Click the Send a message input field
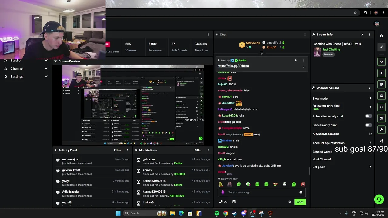The height and width of the screenshot is (218, 388). pyautogui.click(x=262, y=192)
